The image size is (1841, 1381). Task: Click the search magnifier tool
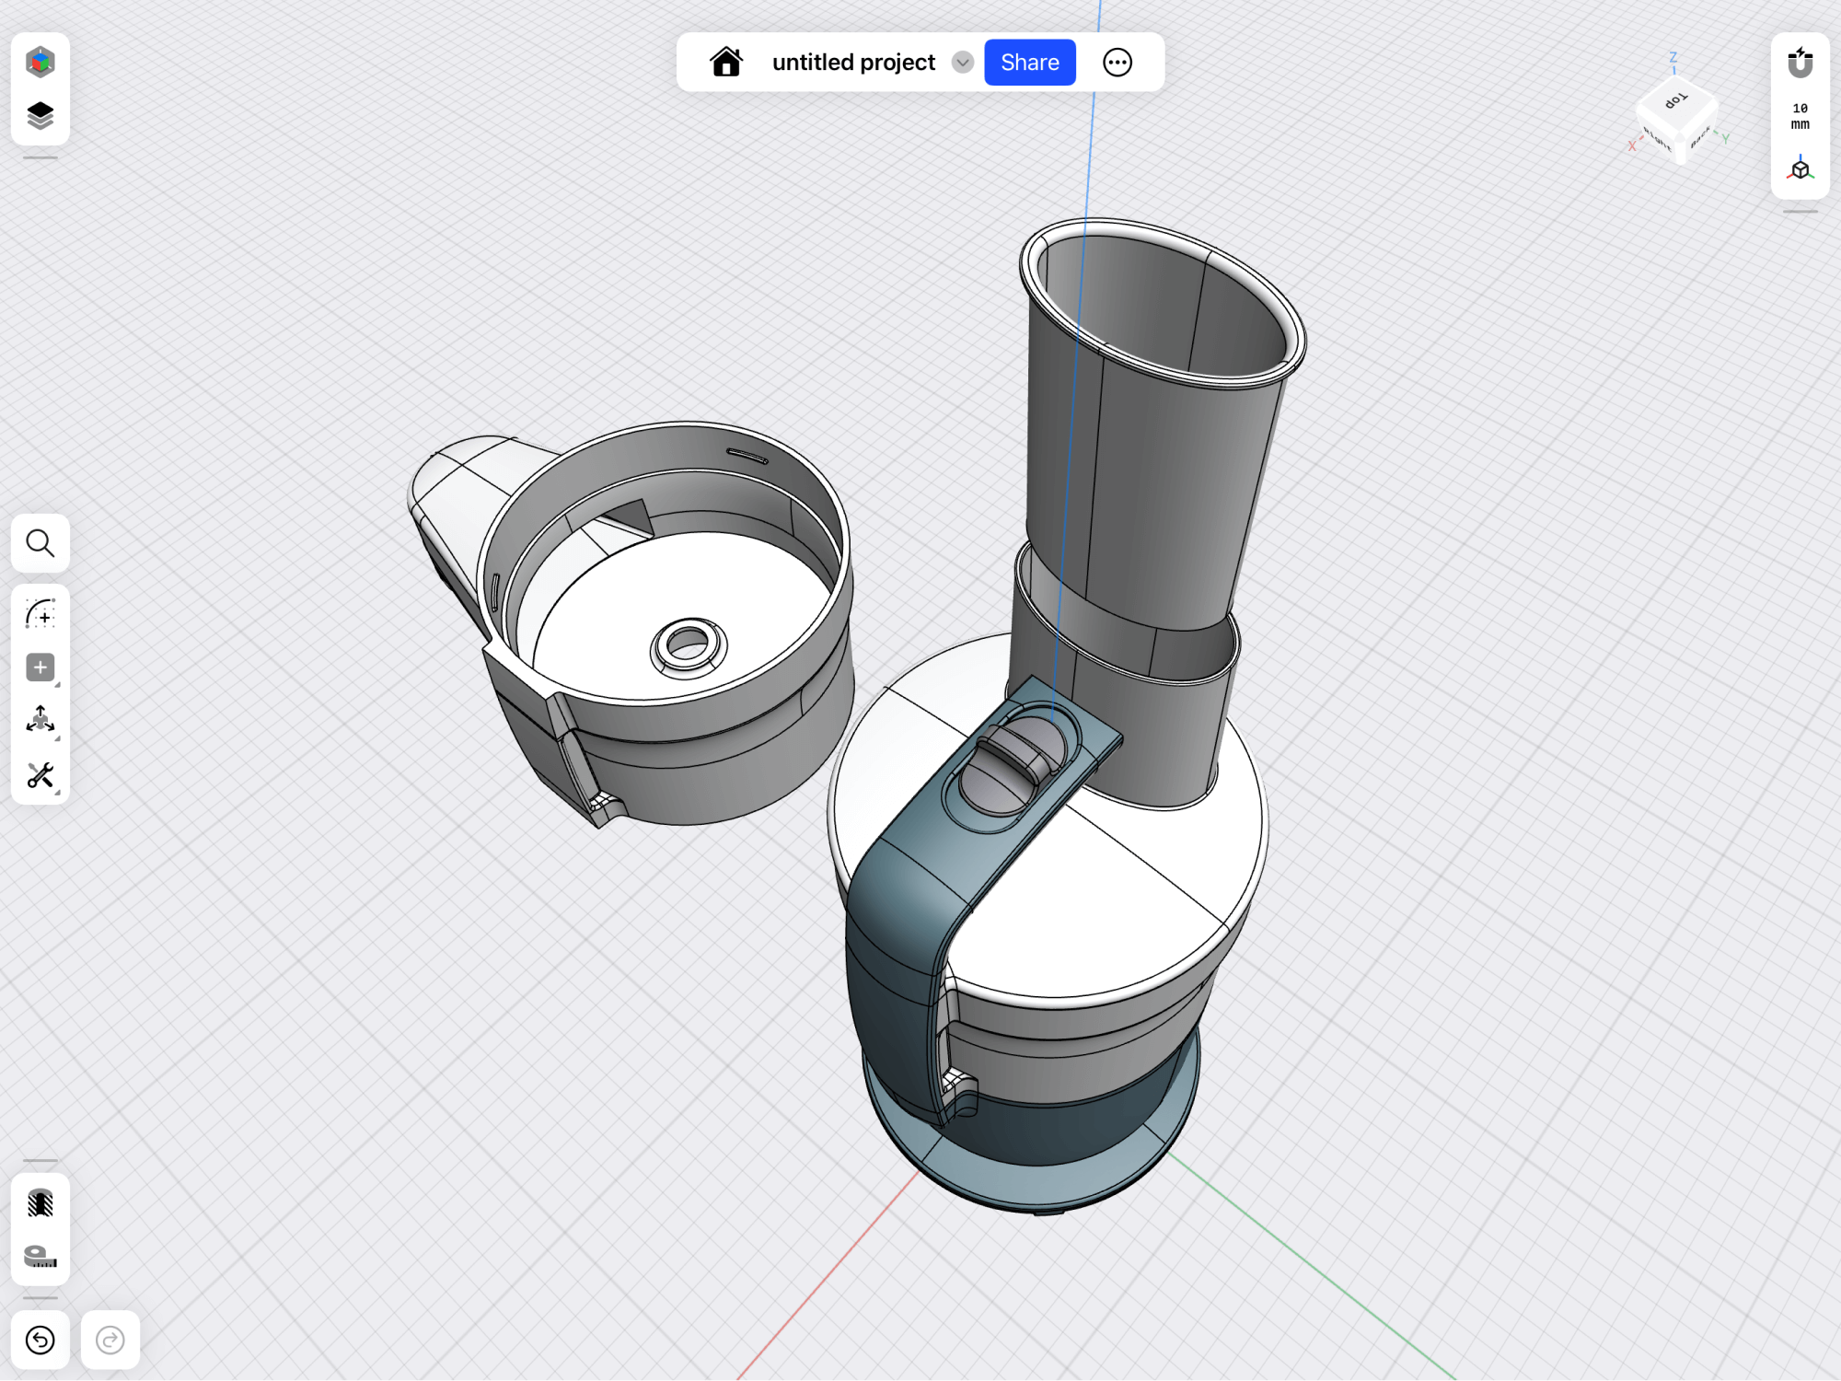pyautogui.click(x=40, y=543)
